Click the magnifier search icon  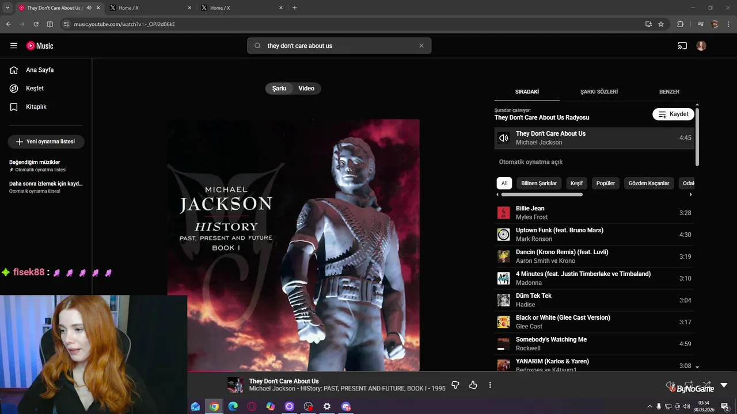257,46
